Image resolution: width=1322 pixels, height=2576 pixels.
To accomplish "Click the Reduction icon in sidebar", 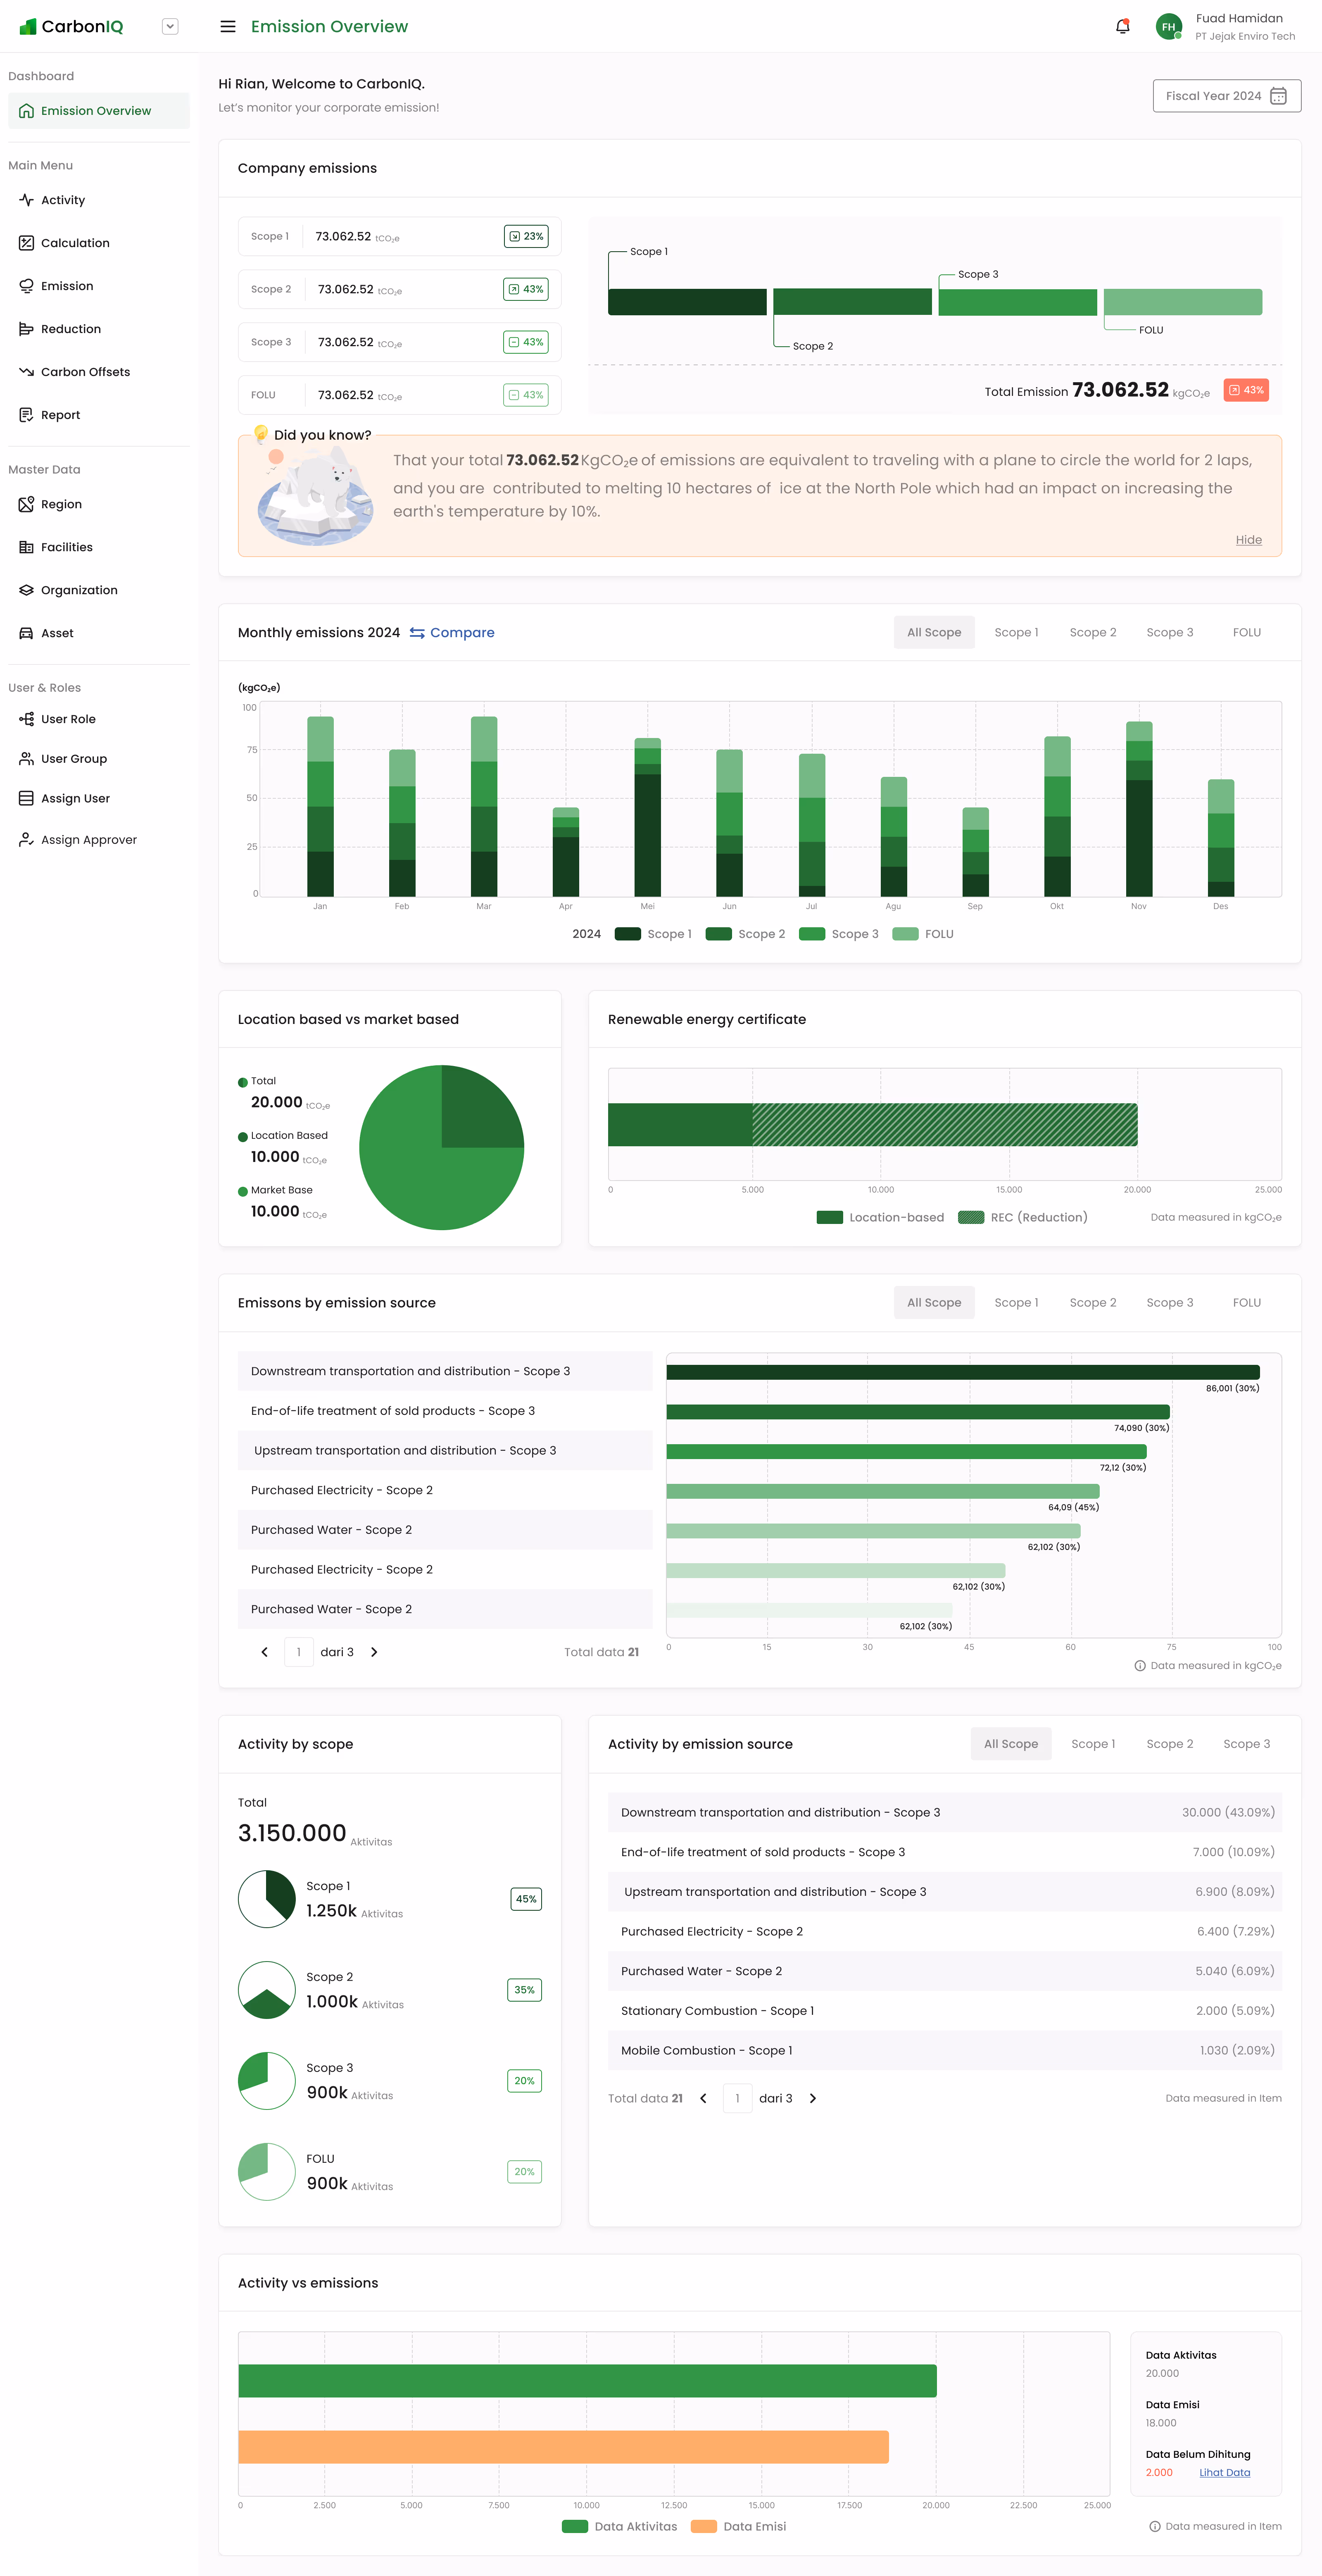I will click(x=26, y=329).
